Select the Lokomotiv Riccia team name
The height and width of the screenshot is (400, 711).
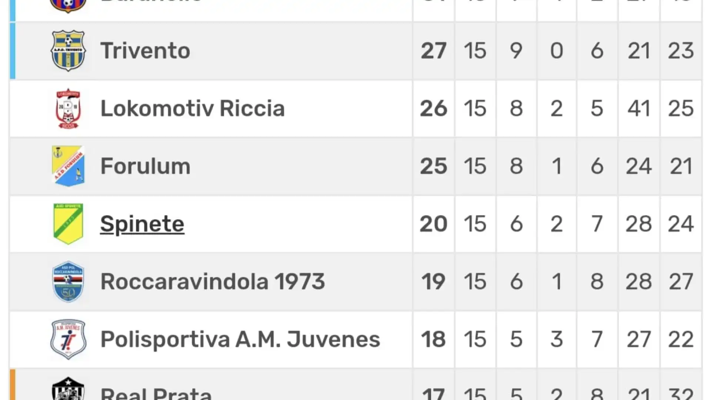193,109
